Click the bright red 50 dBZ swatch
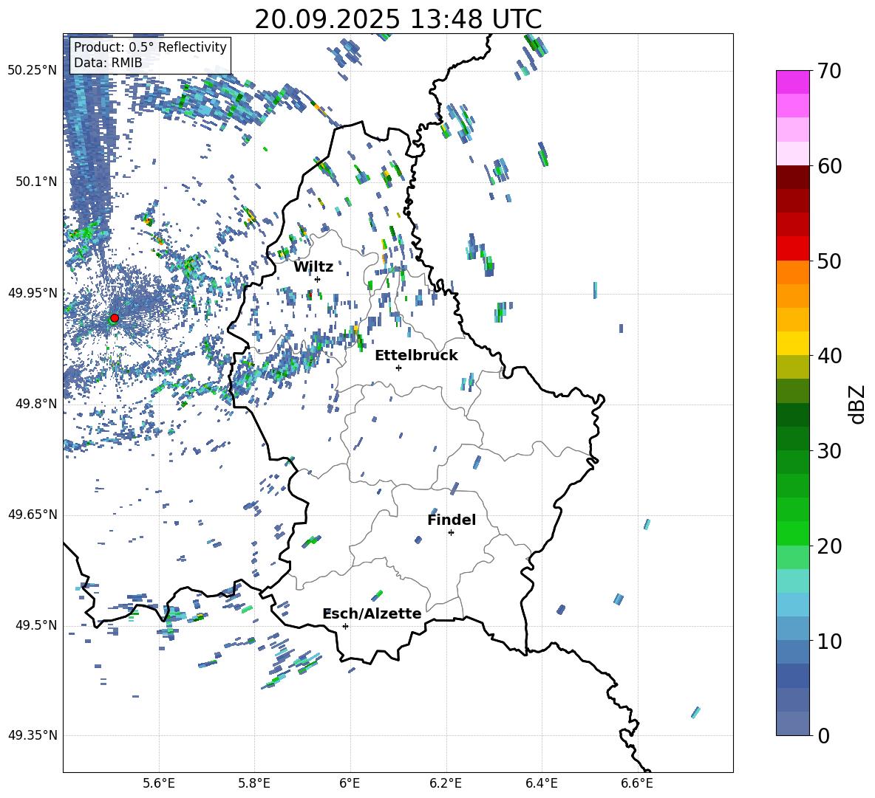875x798 pixels. tap(792, 249)
